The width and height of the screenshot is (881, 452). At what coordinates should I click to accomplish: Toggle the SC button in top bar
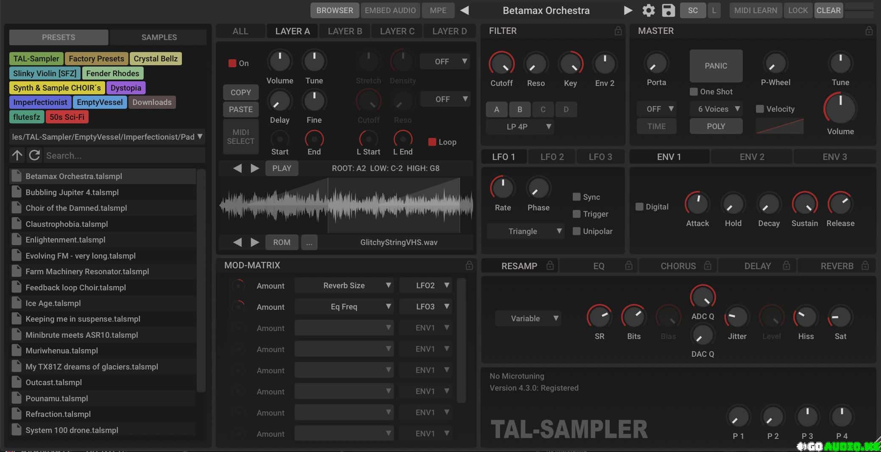coord(693,10)
